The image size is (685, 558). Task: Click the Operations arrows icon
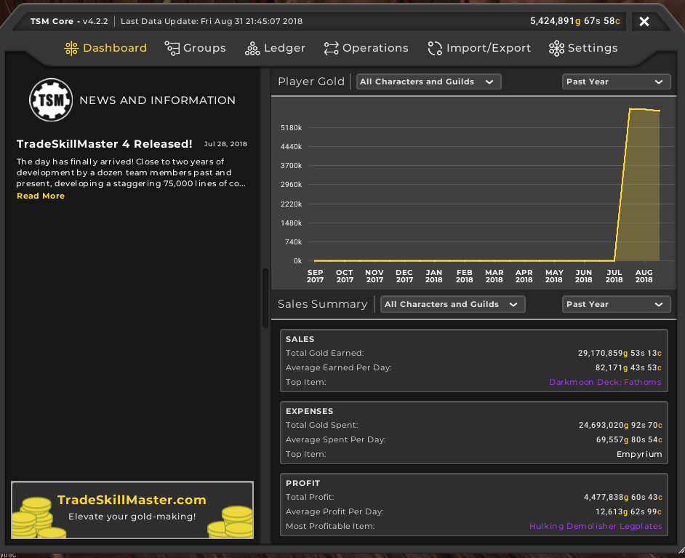pos(331,48)
